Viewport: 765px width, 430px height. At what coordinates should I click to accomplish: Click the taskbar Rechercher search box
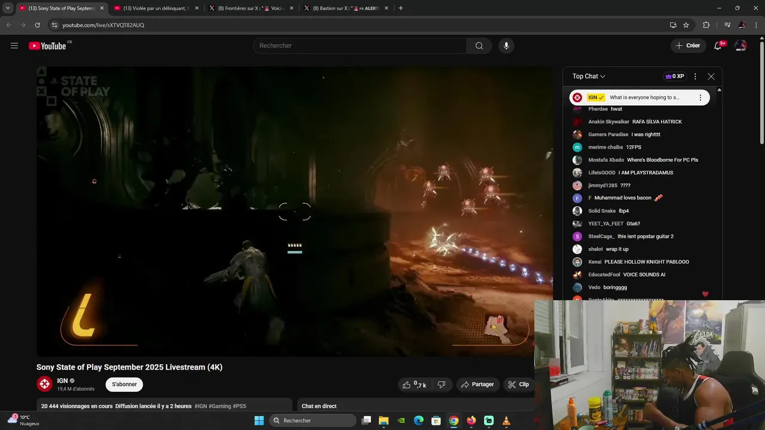tap(312, 420)
